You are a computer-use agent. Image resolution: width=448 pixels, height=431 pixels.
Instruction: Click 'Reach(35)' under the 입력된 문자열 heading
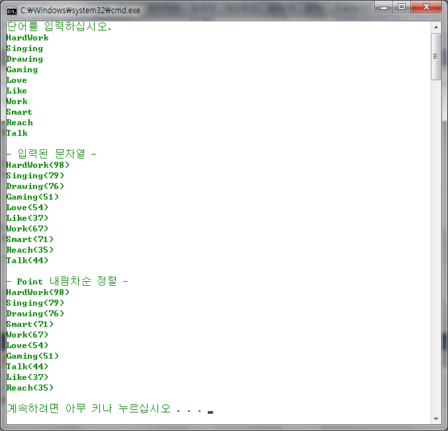click(x=30, y=250)
